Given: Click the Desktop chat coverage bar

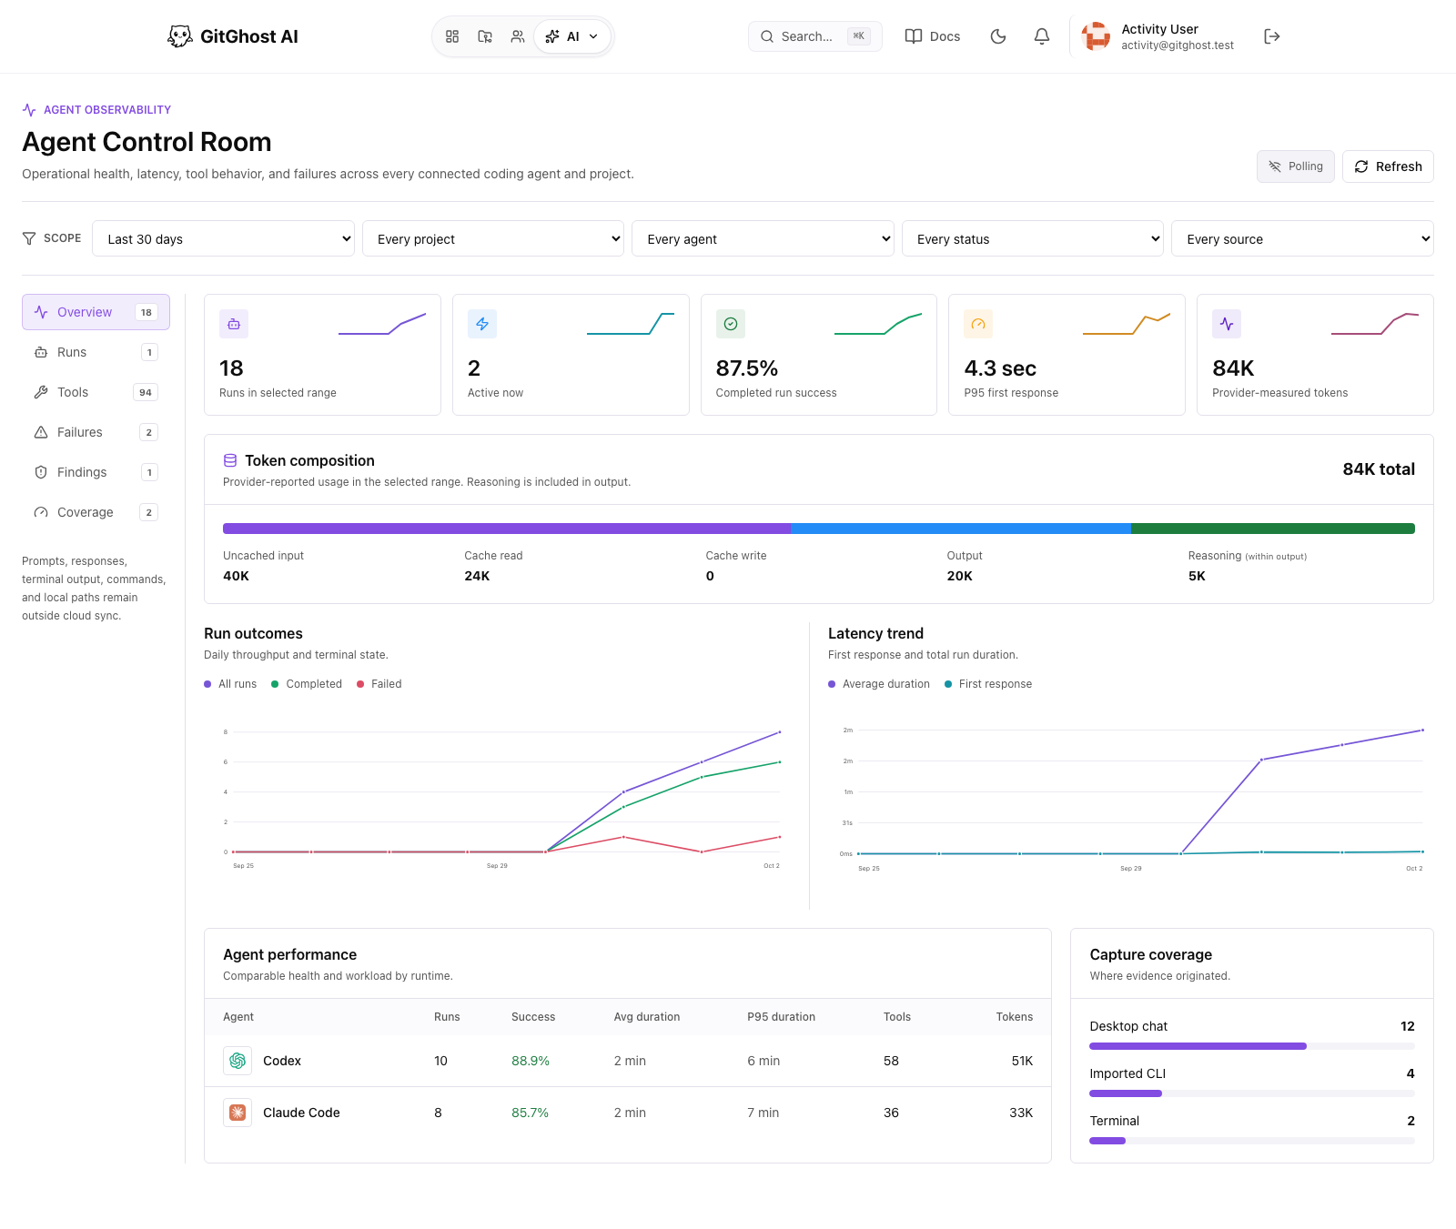Looking at the screenshot, I should coord(1252,1046).
